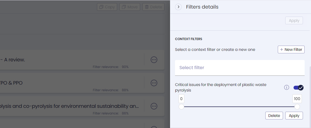Click the maximum value box showing 100

pos(297,99)
